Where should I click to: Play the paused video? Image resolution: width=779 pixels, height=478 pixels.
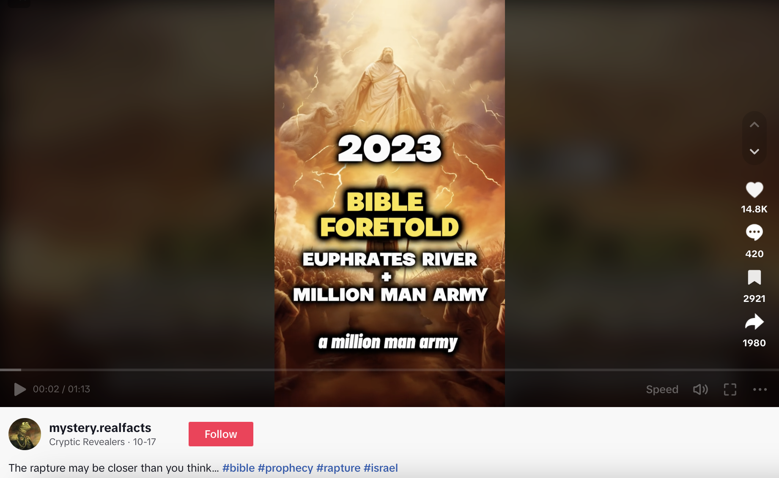pyautogui.click(x=20, y=389)
